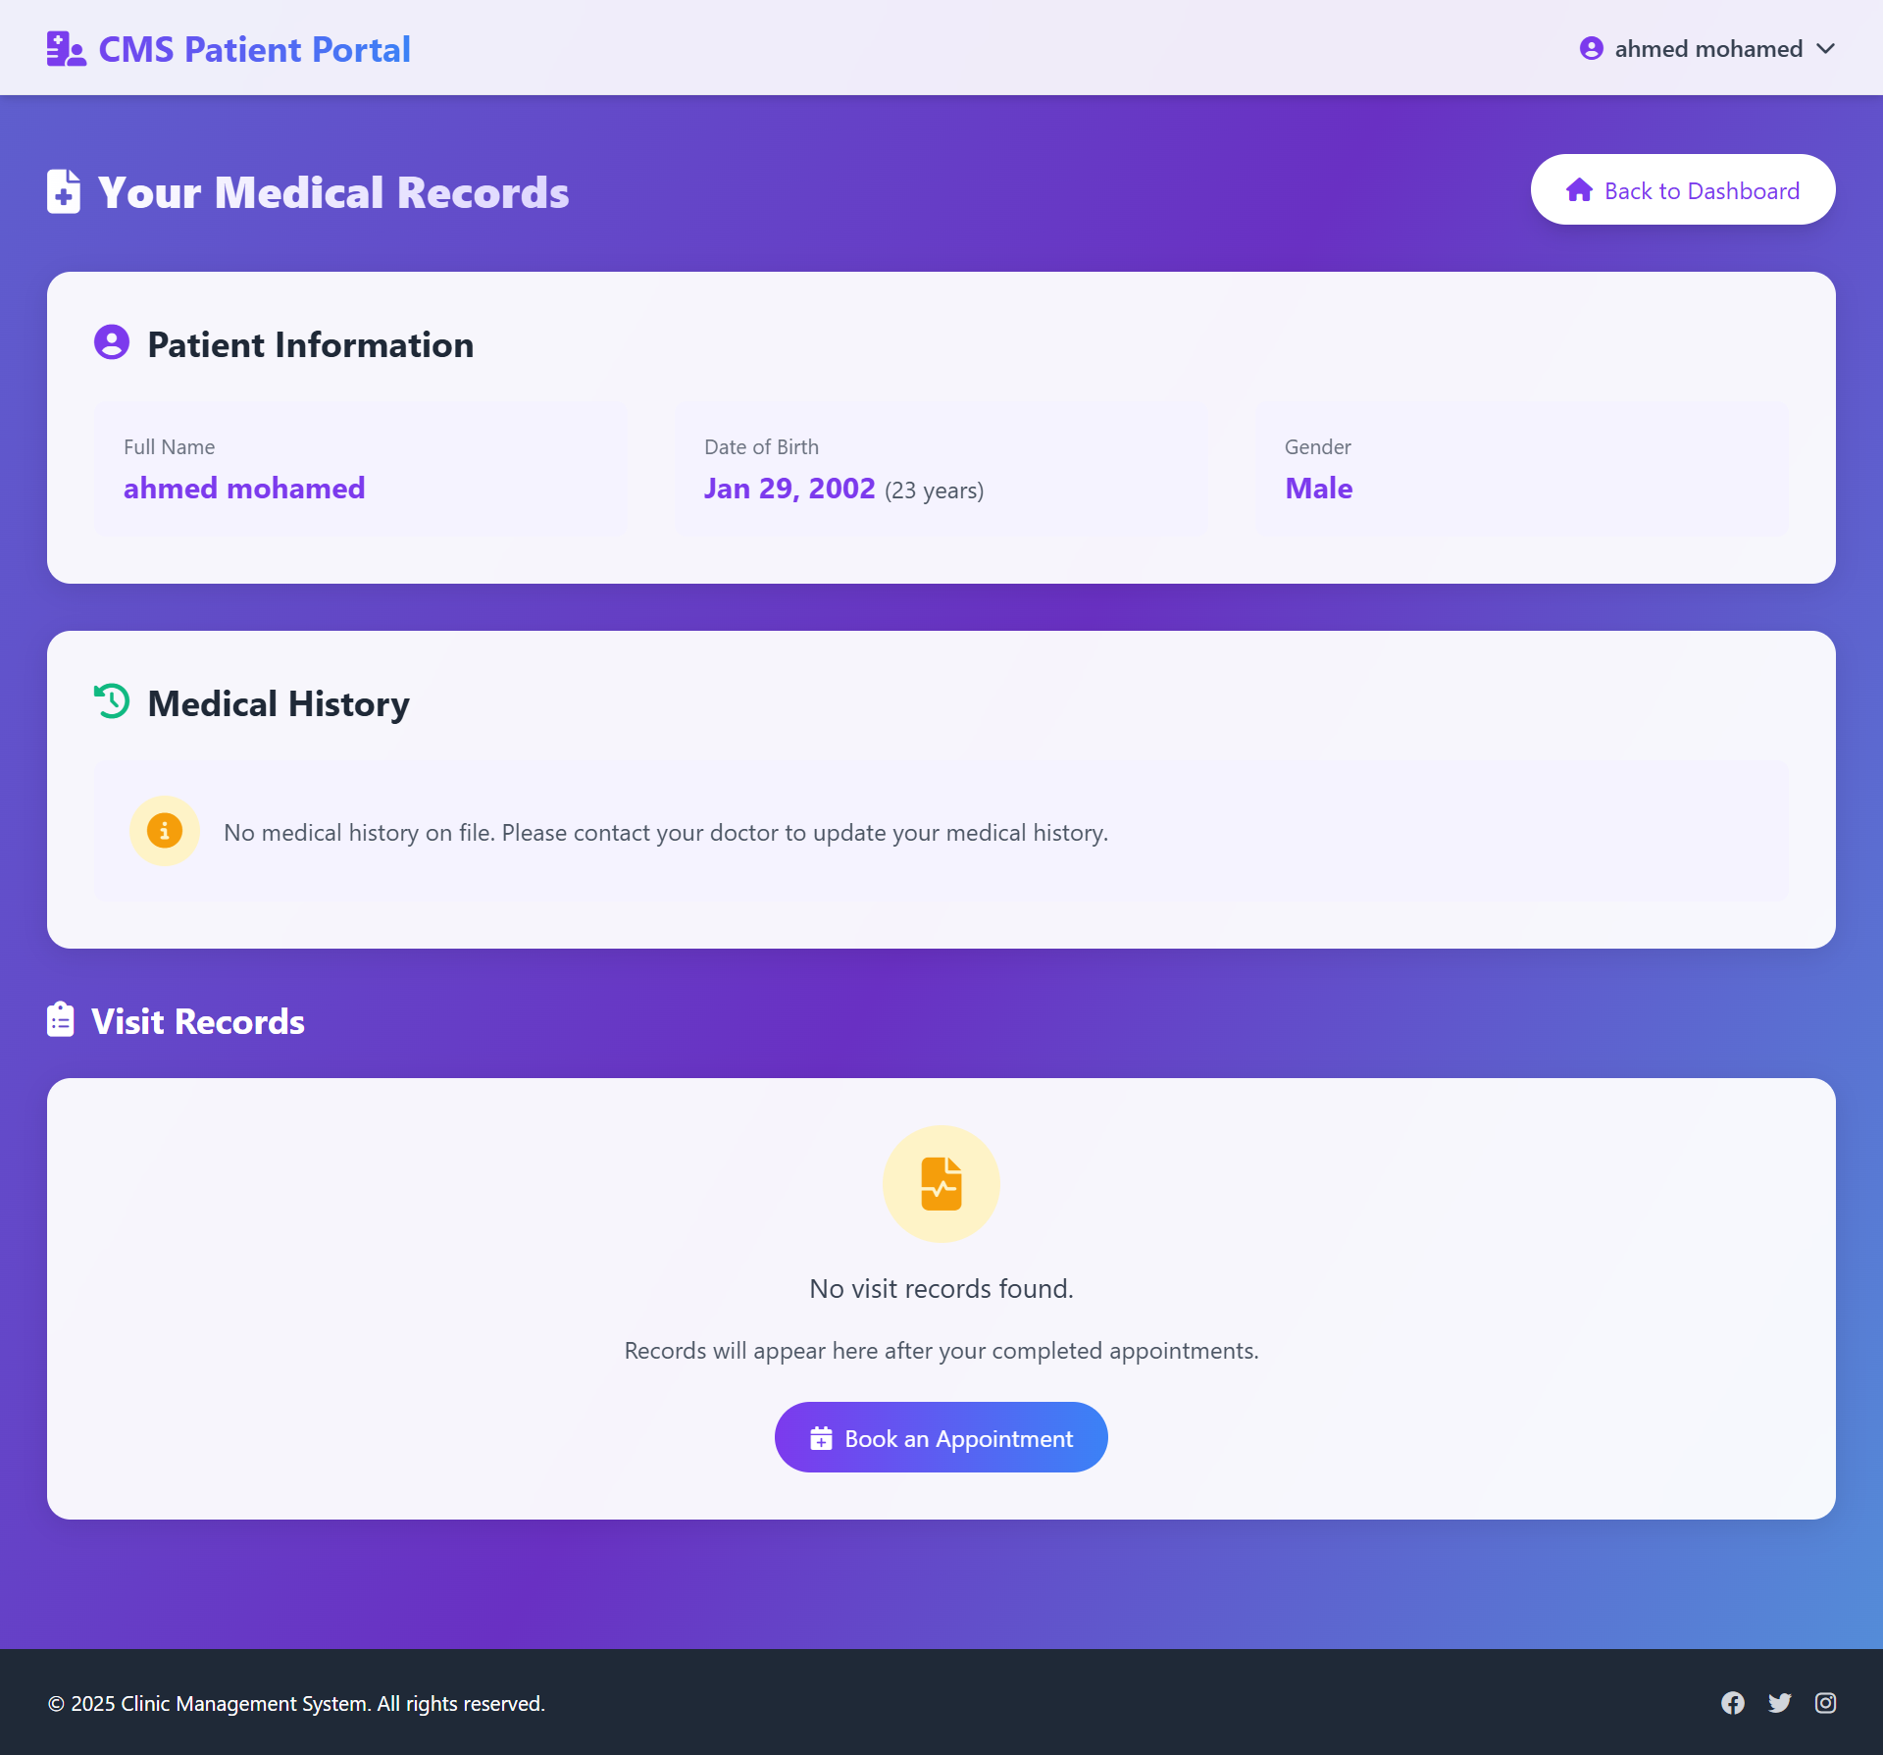
Task: Open Instagram link in footer
Action: [1825, 1703]
